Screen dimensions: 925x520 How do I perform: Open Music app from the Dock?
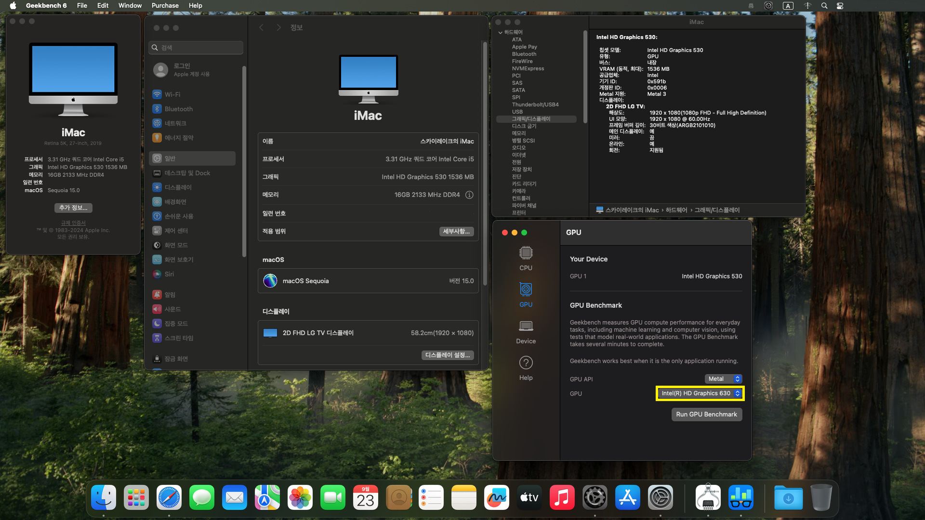tap(562, 497)
